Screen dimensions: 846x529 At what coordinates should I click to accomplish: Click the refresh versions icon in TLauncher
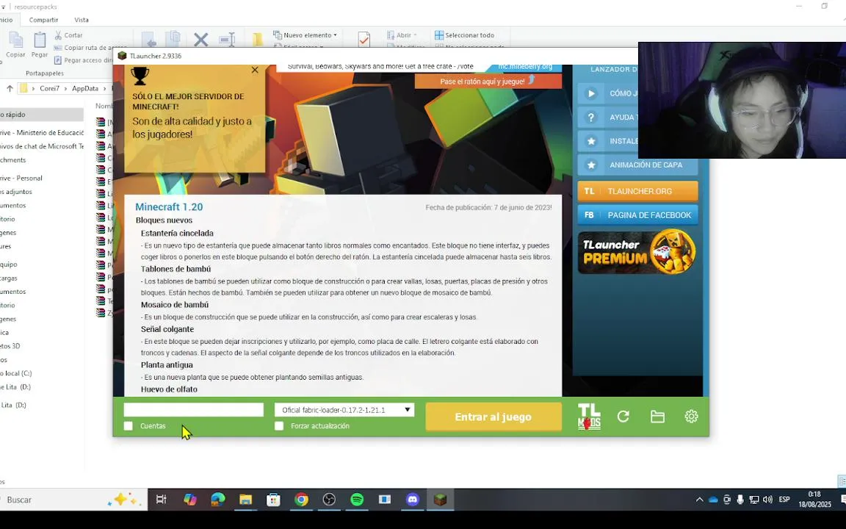tap(623, 417)
